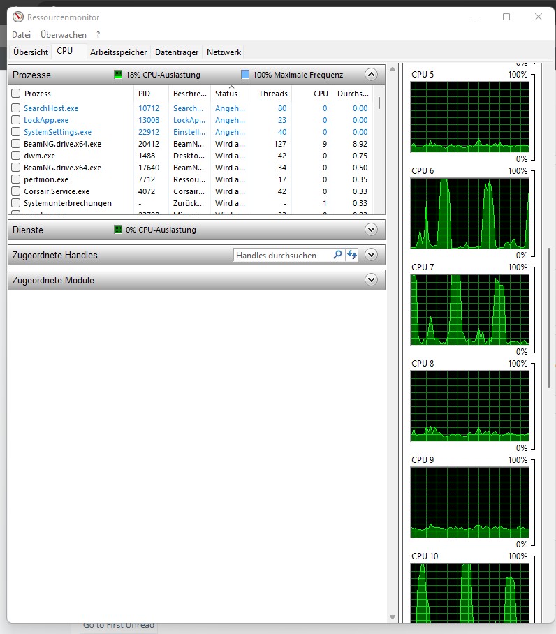Select the Corsair.Service.exe process name
Viewport: 556px width, 634px height.
click(x=57, y=191)
